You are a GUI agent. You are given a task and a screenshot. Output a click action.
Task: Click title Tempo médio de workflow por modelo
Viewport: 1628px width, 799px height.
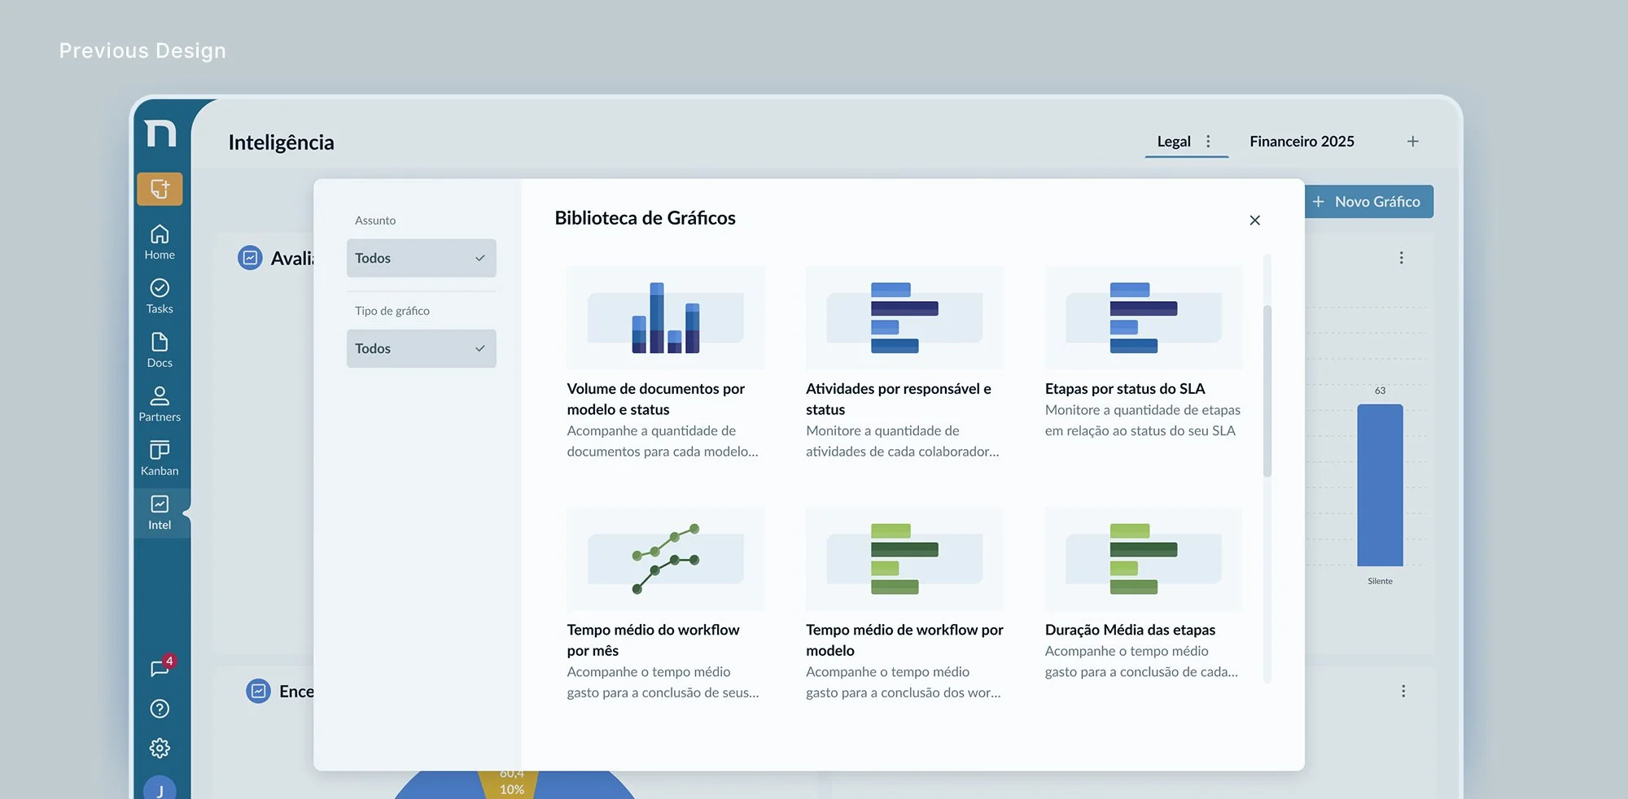click(x=904, y=640)
